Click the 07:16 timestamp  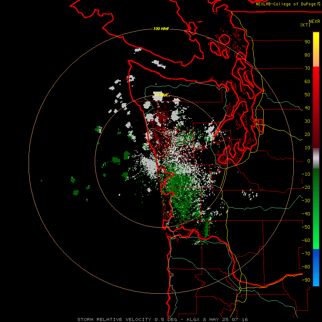[240, 319]
